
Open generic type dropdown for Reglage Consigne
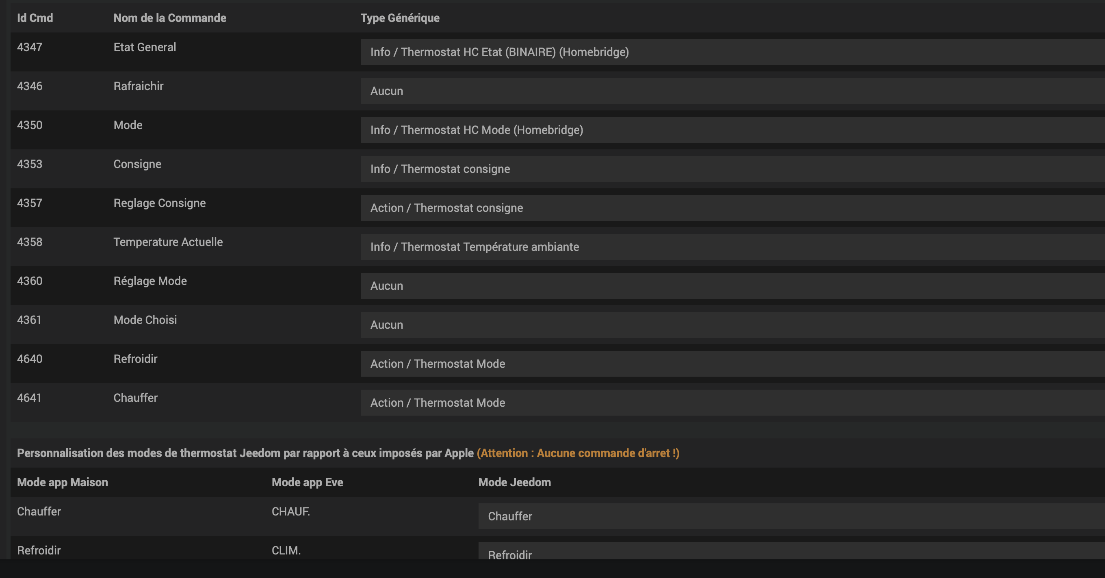coord(732,208)
